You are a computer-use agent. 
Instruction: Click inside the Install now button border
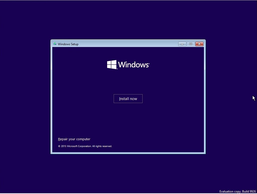(x=128, y=99)
